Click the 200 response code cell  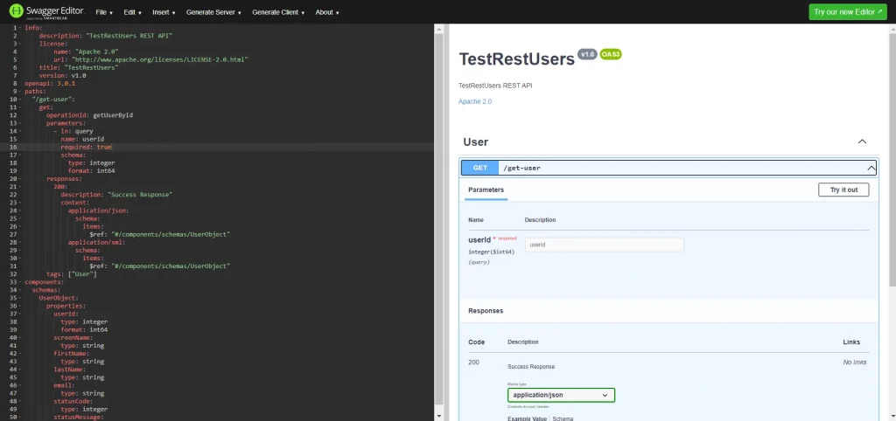(x=473, y=362)
